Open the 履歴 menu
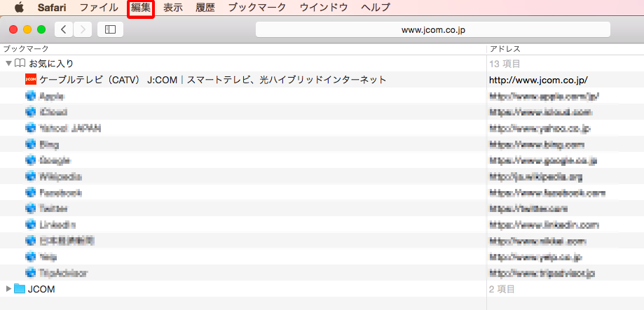This screenshot has width=644, height=310. tap(205, 8)
